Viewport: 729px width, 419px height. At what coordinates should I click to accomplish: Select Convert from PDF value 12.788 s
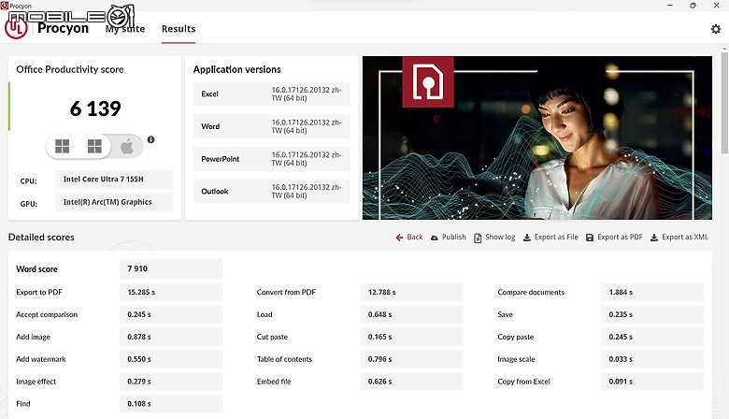coord(412,292)
